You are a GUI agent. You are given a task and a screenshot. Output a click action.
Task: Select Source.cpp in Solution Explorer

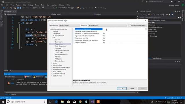153,36
